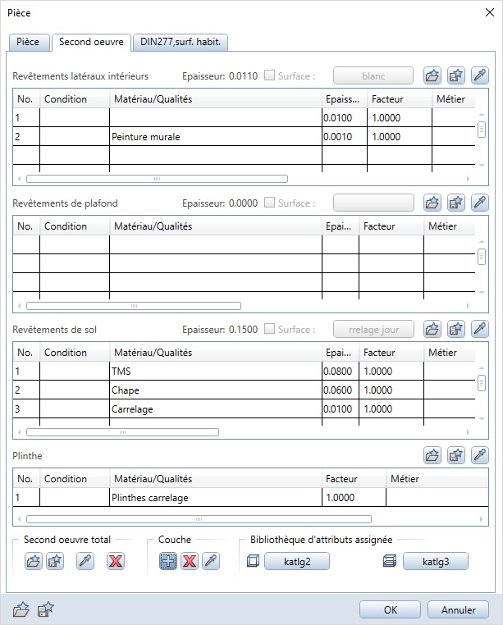Load favorites for Revêtements latéraux intérieurs
This screenshot has width=503, height=625.
pyautogui.click(x=432, y=75)
